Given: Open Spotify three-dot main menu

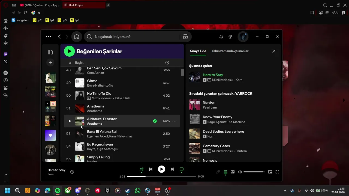Looking at the screenshot, I should (49, 37).
